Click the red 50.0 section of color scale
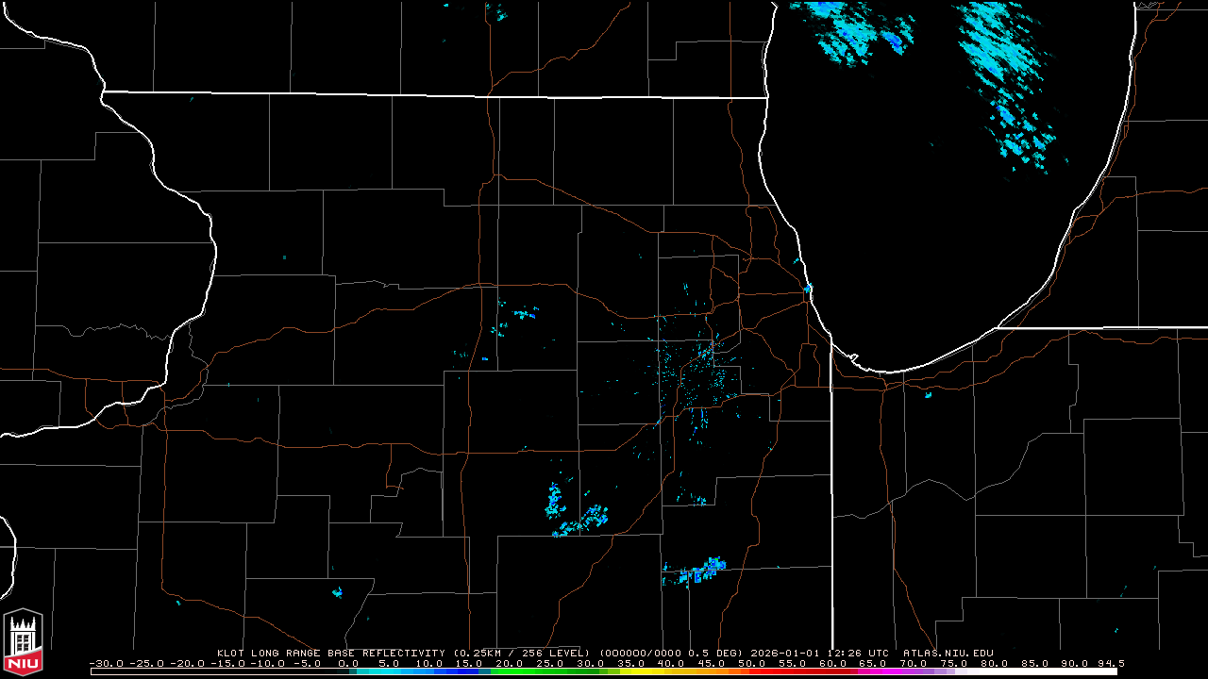 click(x=752, y=671)
